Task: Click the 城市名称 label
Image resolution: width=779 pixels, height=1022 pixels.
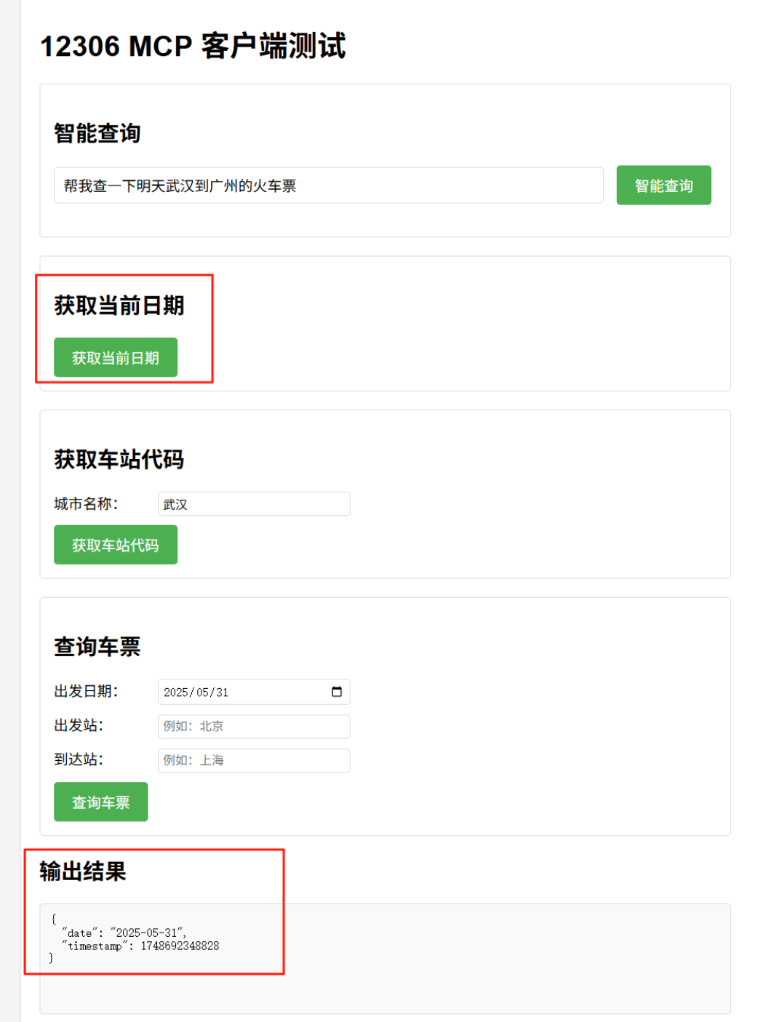Action: (86, 503)
